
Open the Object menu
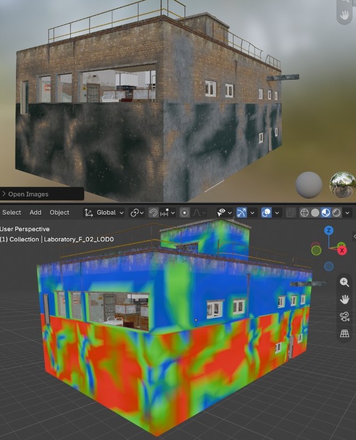click(59, 212)
